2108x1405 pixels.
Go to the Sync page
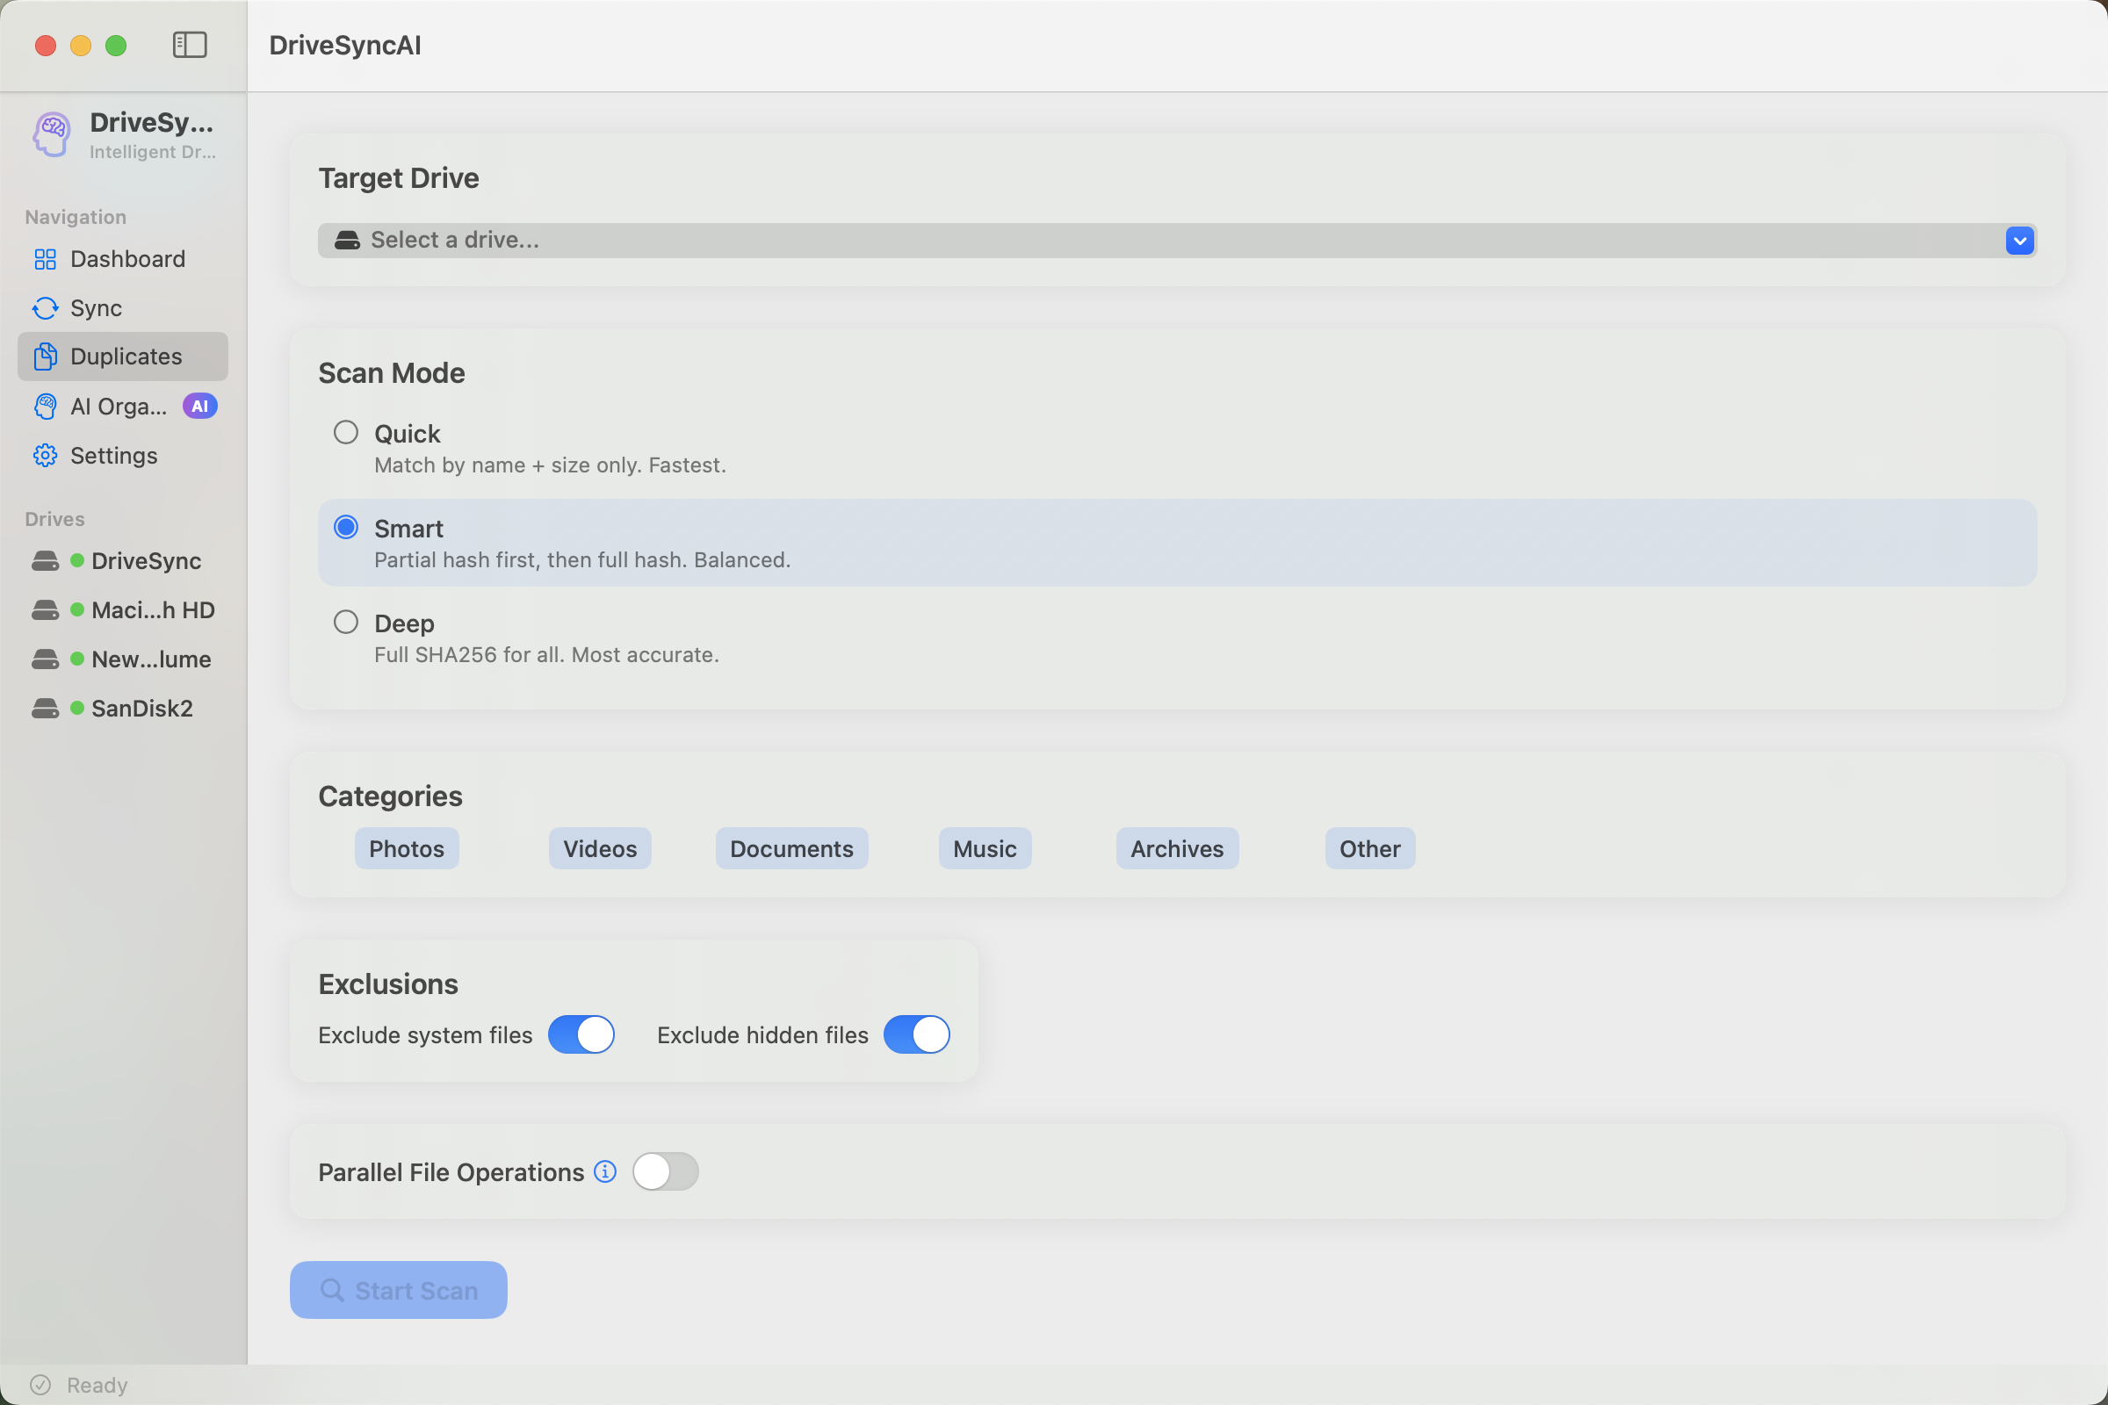click(95, 308)
